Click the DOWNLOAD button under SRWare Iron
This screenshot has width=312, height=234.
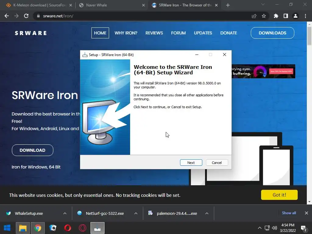tap(32, 150)
